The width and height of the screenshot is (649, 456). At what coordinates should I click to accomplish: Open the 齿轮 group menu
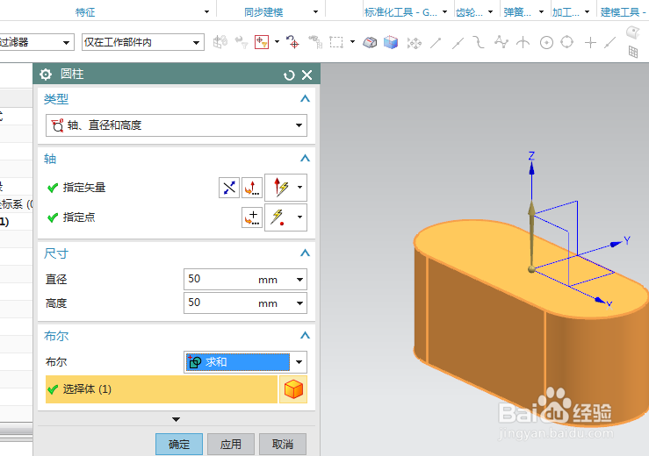pyautogui.click(x=490, y=11)
